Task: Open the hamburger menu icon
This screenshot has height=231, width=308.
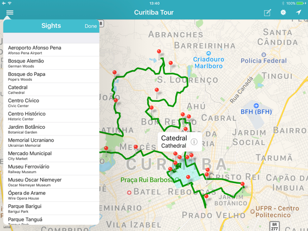Action: pyautogui.click(x=10, y=12)
